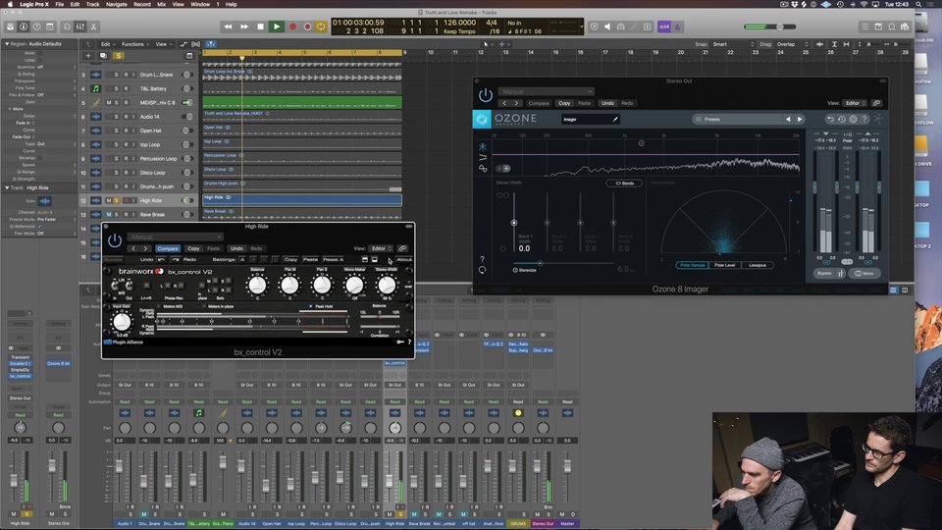
Task: Open the Window menu in the menu bar
Action: [200, 4]
